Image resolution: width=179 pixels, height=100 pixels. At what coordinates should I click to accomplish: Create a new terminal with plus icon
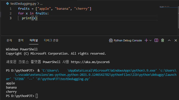[146, 40]
